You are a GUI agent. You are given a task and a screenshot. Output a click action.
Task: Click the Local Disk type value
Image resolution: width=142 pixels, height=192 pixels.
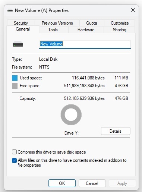click(x=48, y=59)
